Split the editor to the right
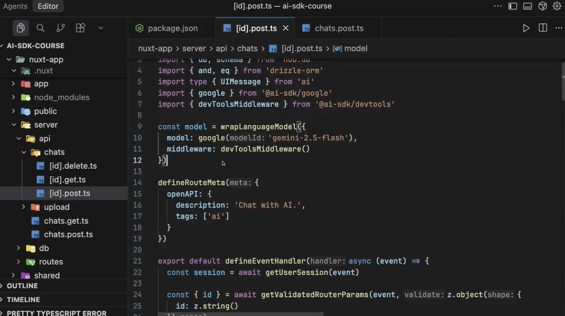This screenshot has height=316, width=565. [543, 28]
